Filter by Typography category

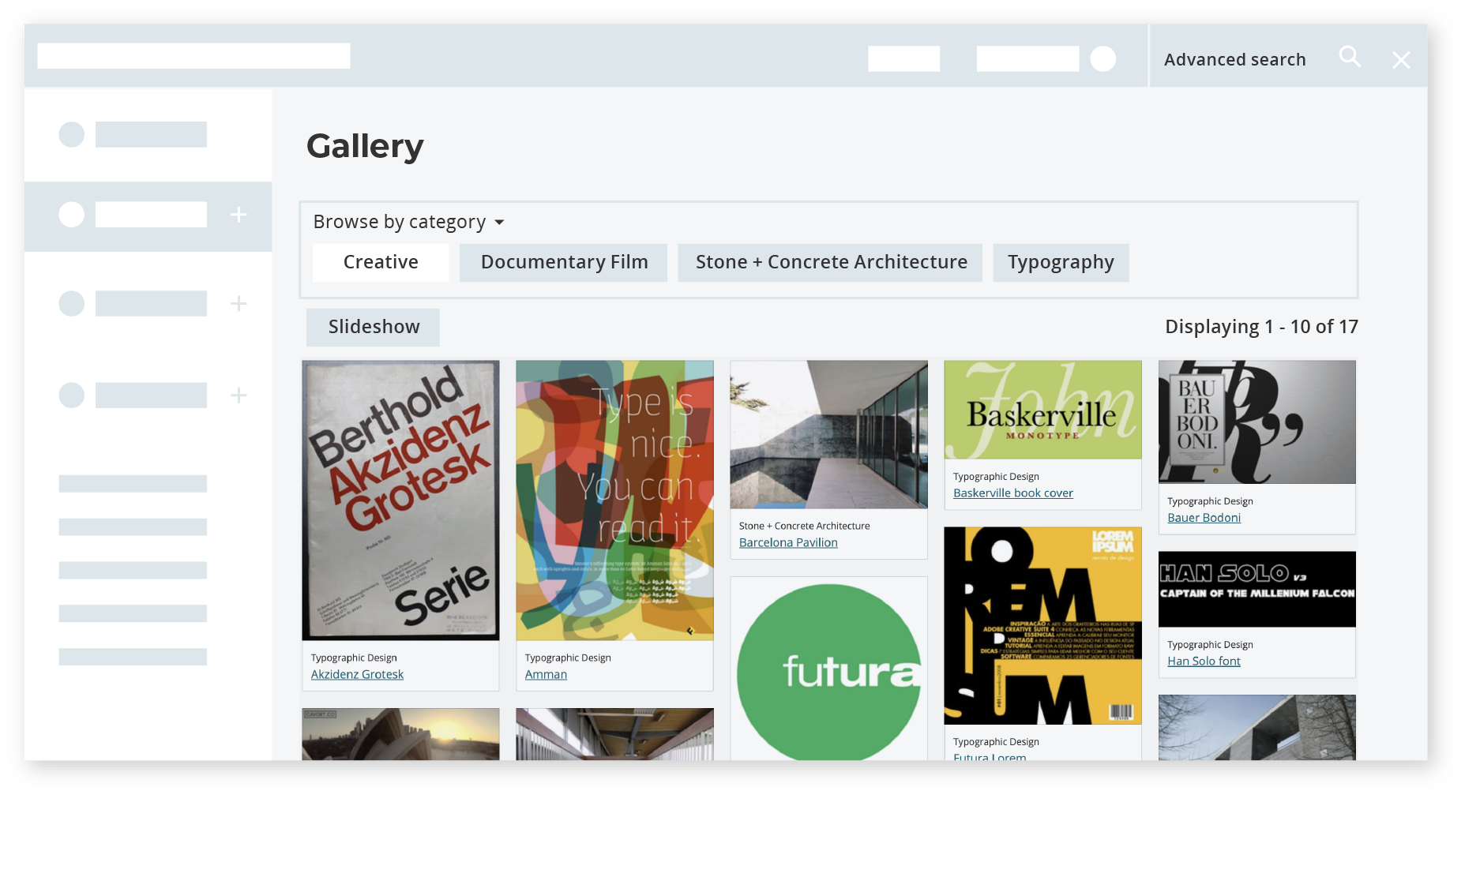(x=1061, y=262)
